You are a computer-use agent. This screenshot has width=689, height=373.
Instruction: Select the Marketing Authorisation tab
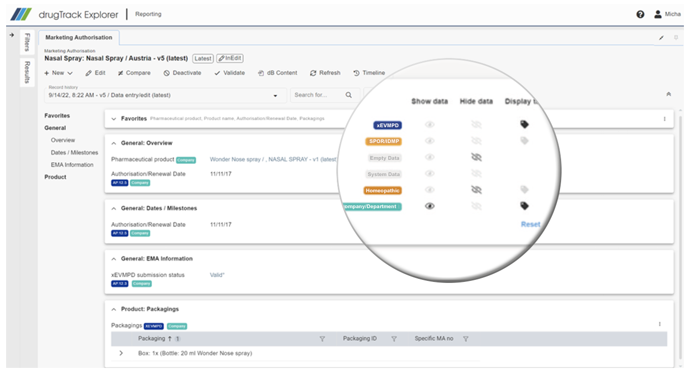click(x=79, y=38)
